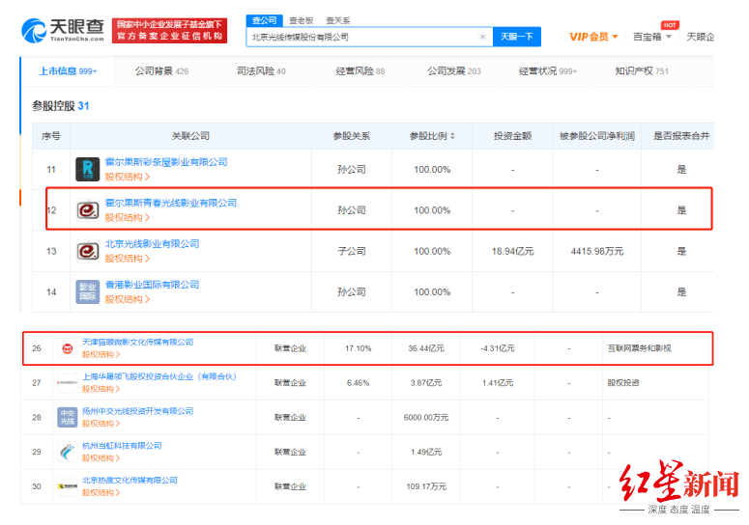Screen dimensions: 749x525
Task: Open 北京光线影业有限公司 link
Action: 152,243
